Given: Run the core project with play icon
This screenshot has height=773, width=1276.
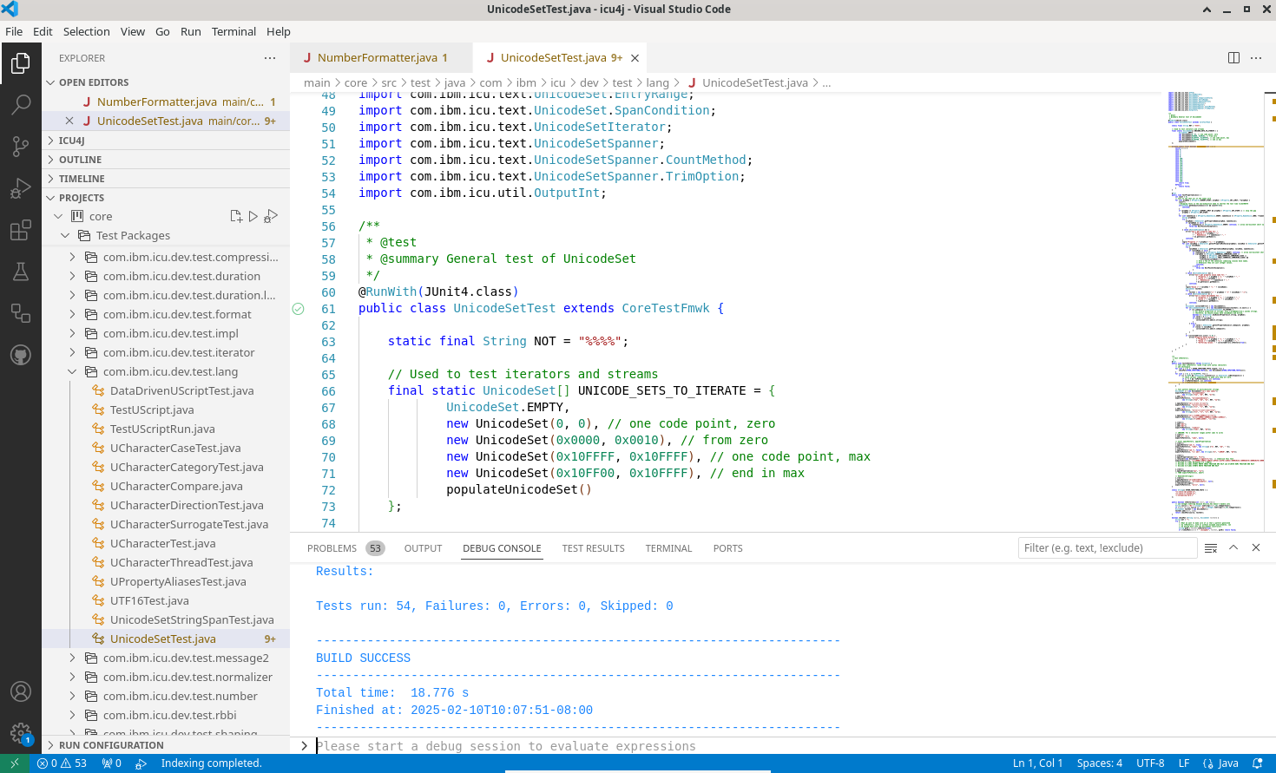Looking at the screenshot, I should 253,216.
